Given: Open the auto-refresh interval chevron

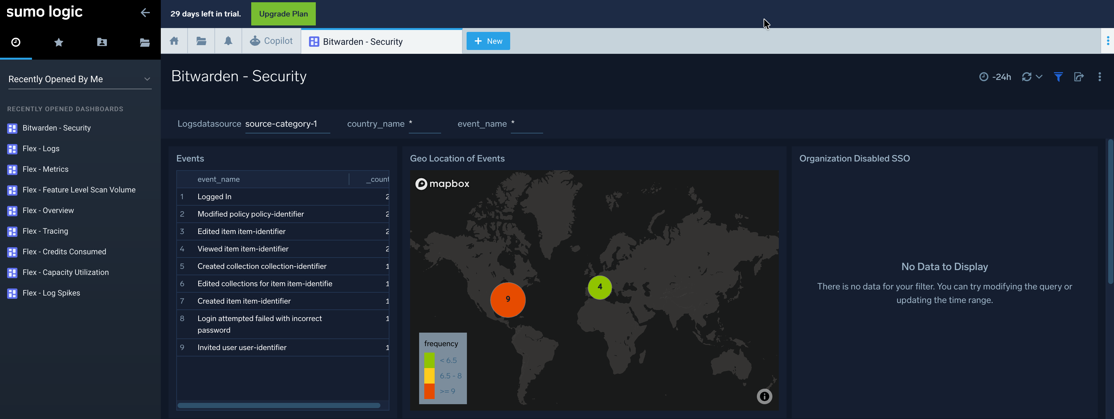Looking at the screenshot, I should pos(1038,77).
